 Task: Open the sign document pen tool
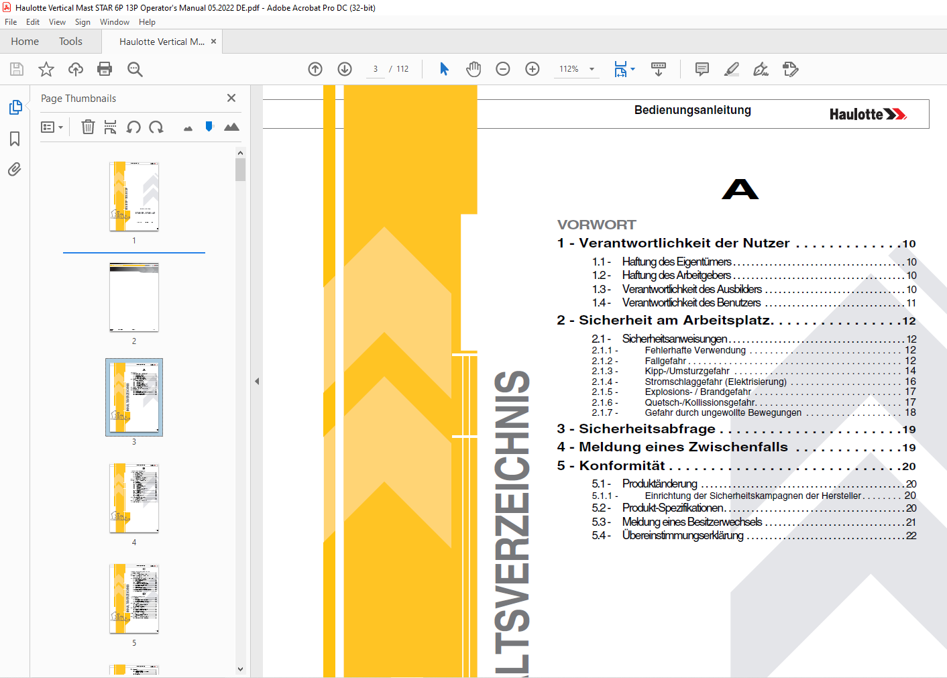click(761, 69)
